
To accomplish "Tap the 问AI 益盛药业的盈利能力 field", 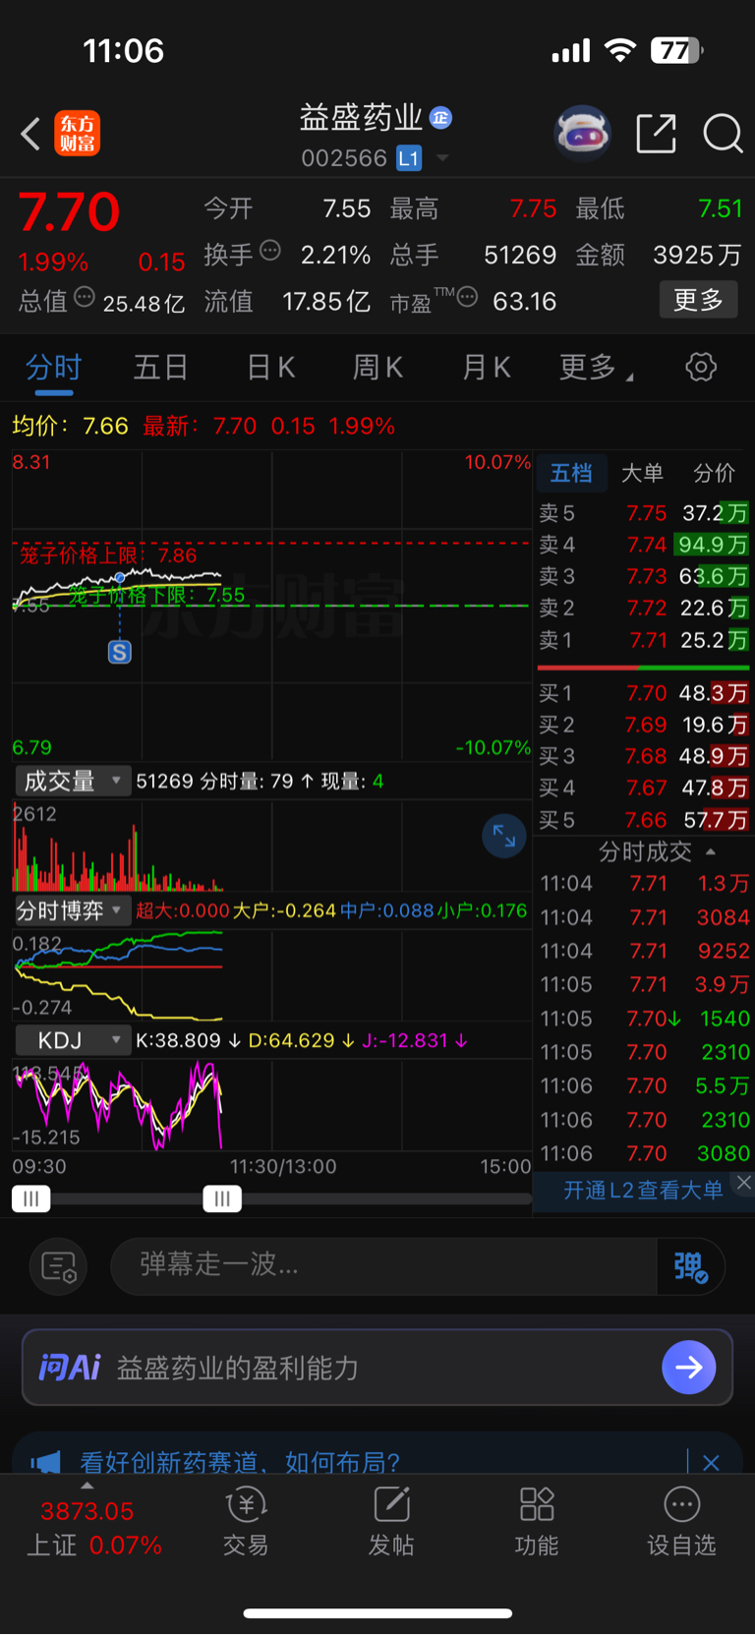I will click(x=377, y=1368).
